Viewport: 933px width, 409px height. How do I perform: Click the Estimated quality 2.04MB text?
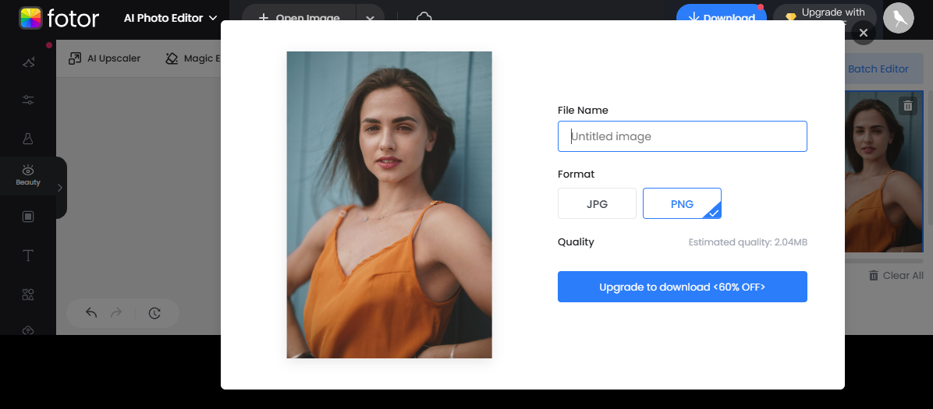click(x=747, y=242)
